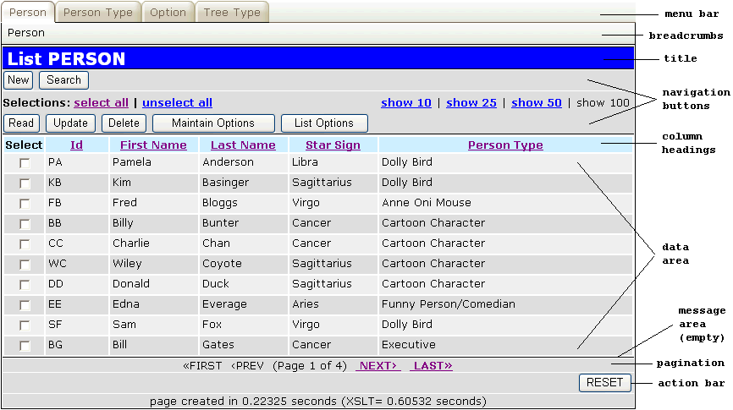The width and height of the screenshot is (733, 410).
Task: Click the select all link
Action: point(102,103)
